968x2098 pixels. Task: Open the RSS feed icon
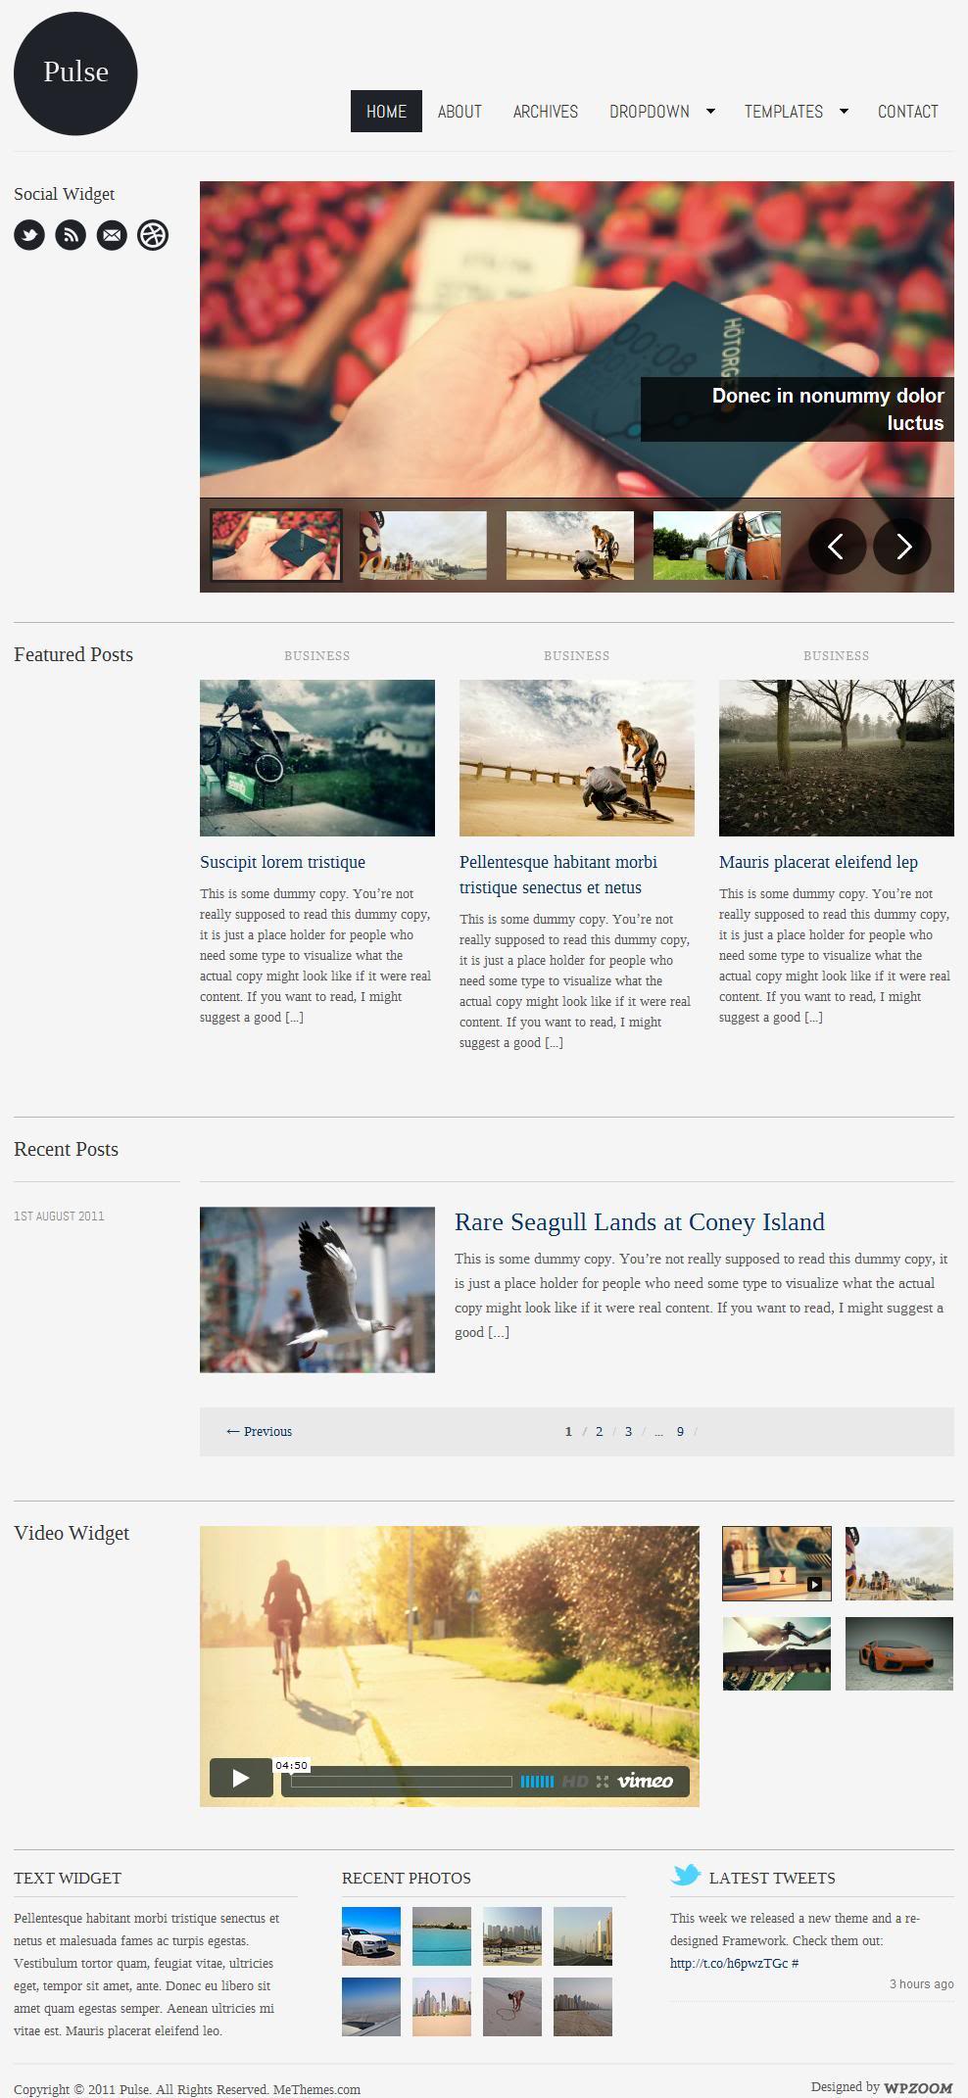coord(71,235)
